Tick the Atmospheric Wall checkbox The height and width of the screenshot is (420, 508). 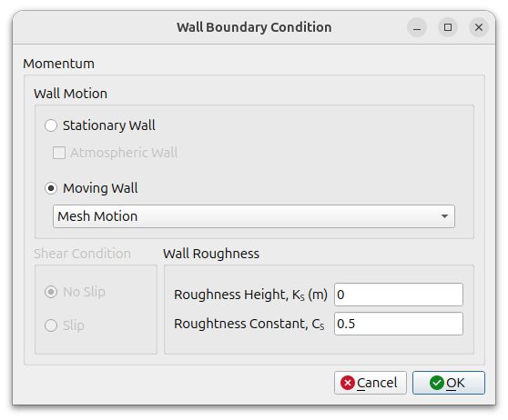[x=59, y=153]
